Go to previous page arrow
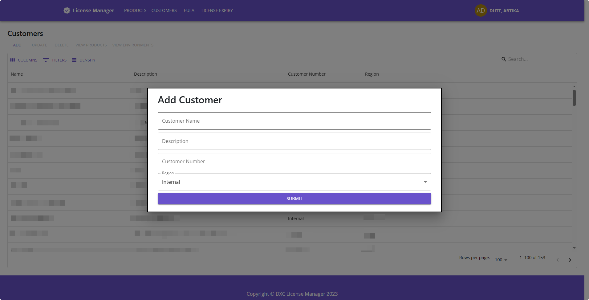Screen dimensions: 589x300 tap(558, 260)
